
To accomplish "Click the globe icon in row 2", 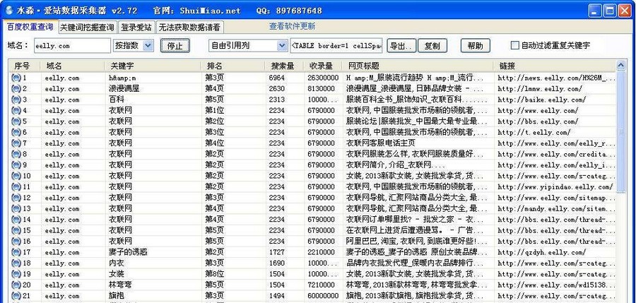I will click(x=16, y=88).
